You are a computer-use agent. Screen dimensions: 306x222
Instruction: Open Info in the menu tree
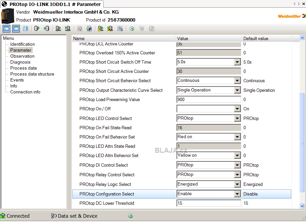(x=14, y=86)
